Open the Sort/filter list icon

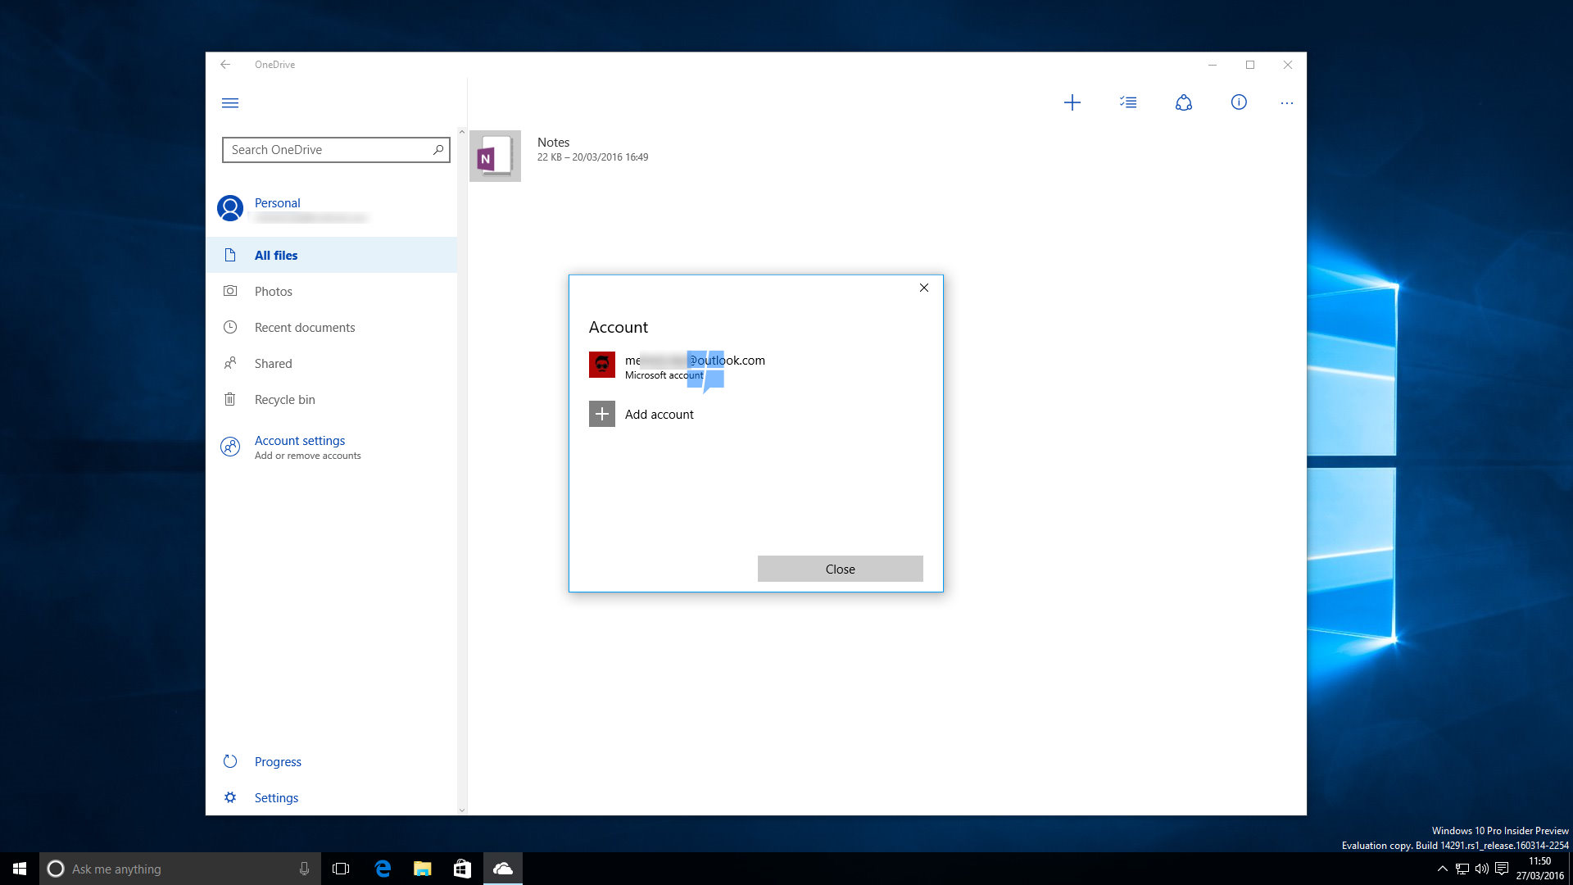[1128, 102]
